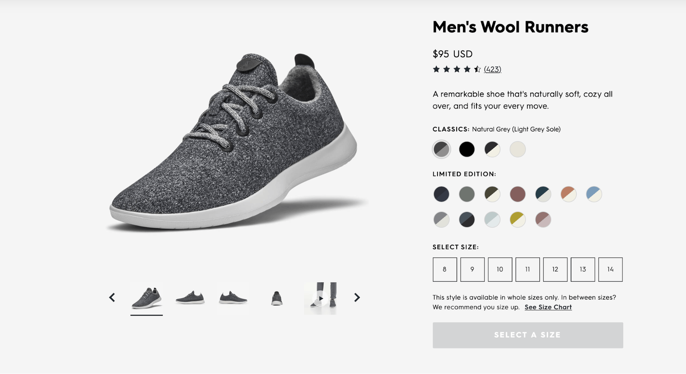Pick size 14 option
The height and width of the screenshot is (374, 686).
pos(610,269)
